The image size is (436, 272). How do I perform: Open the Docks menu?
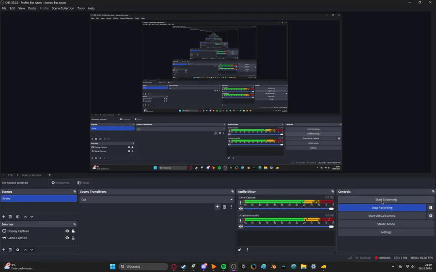point(32,8)
